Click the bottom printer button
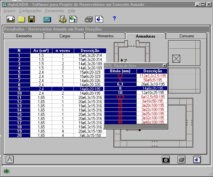 pos(181,159)
